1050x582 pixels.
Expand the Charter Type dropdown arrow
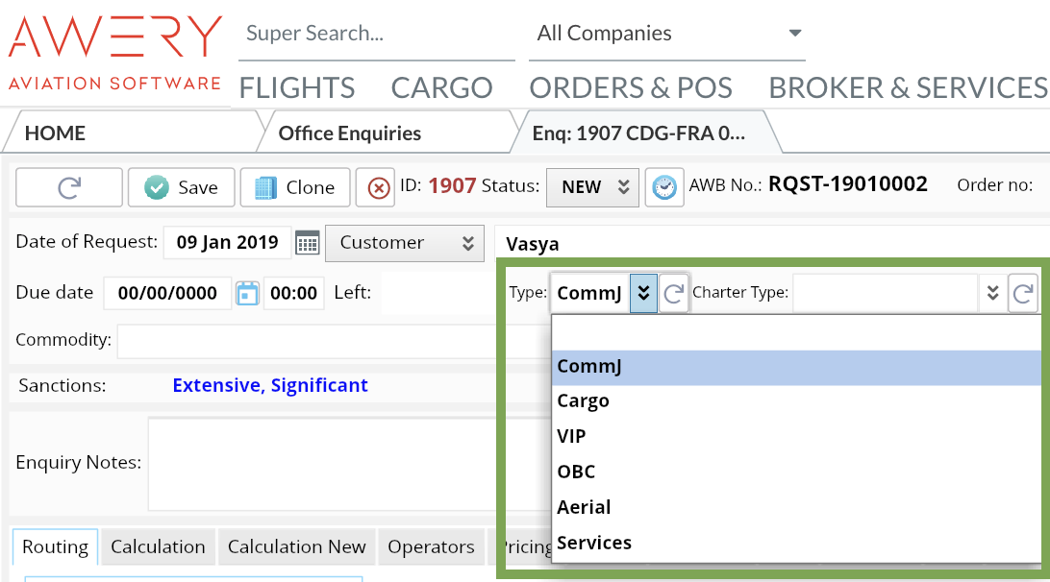pos(993,293)
